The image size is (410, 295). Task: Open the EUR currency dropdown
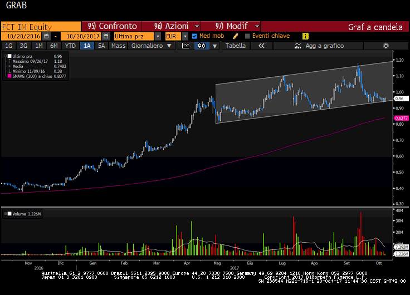click(186, 36)
